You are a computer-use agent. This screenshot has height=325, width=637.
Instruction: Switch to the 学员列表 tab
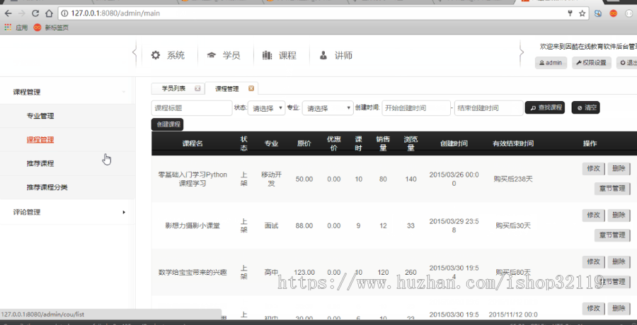tap(174, 88)
